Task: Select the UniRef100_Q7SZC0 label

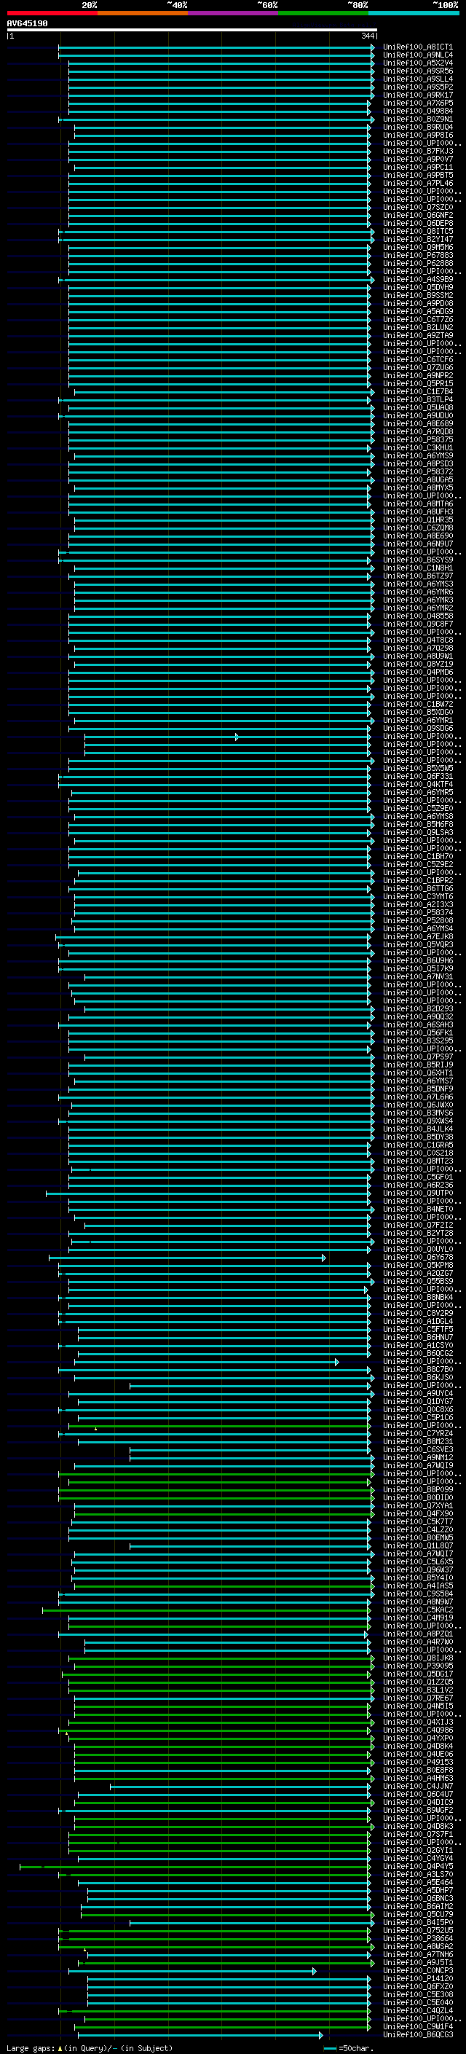Action: pyautogui.click(x=417, y=208)
